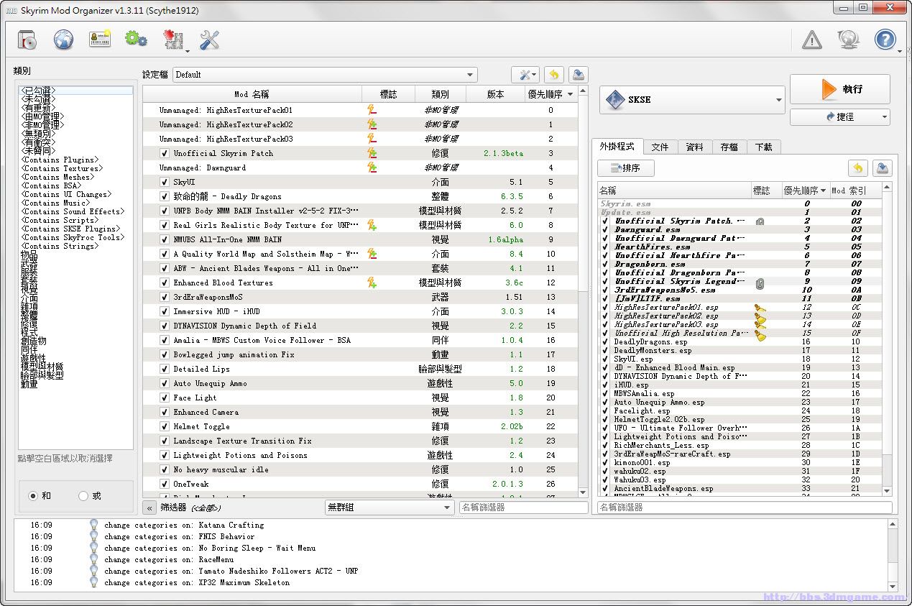The image size is (912, 606).
Task: Open the Default profile dropdown
Action: 325,75
